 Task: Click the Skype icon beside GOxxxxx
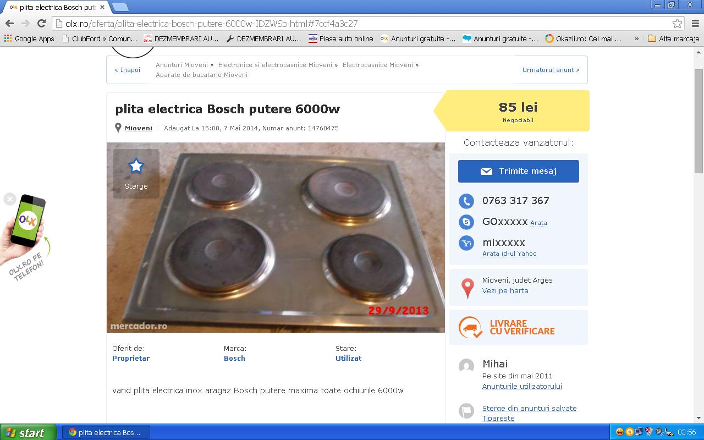[466, 222]
